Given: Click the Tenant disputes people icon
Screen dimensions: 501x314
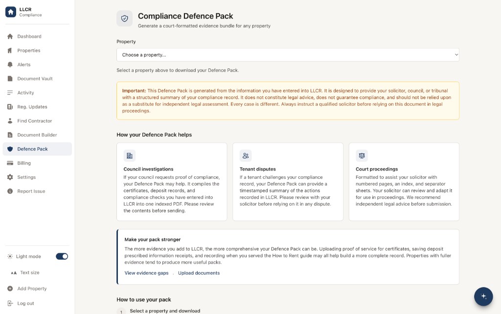Looking at the screenshot, I should (246, 156).
